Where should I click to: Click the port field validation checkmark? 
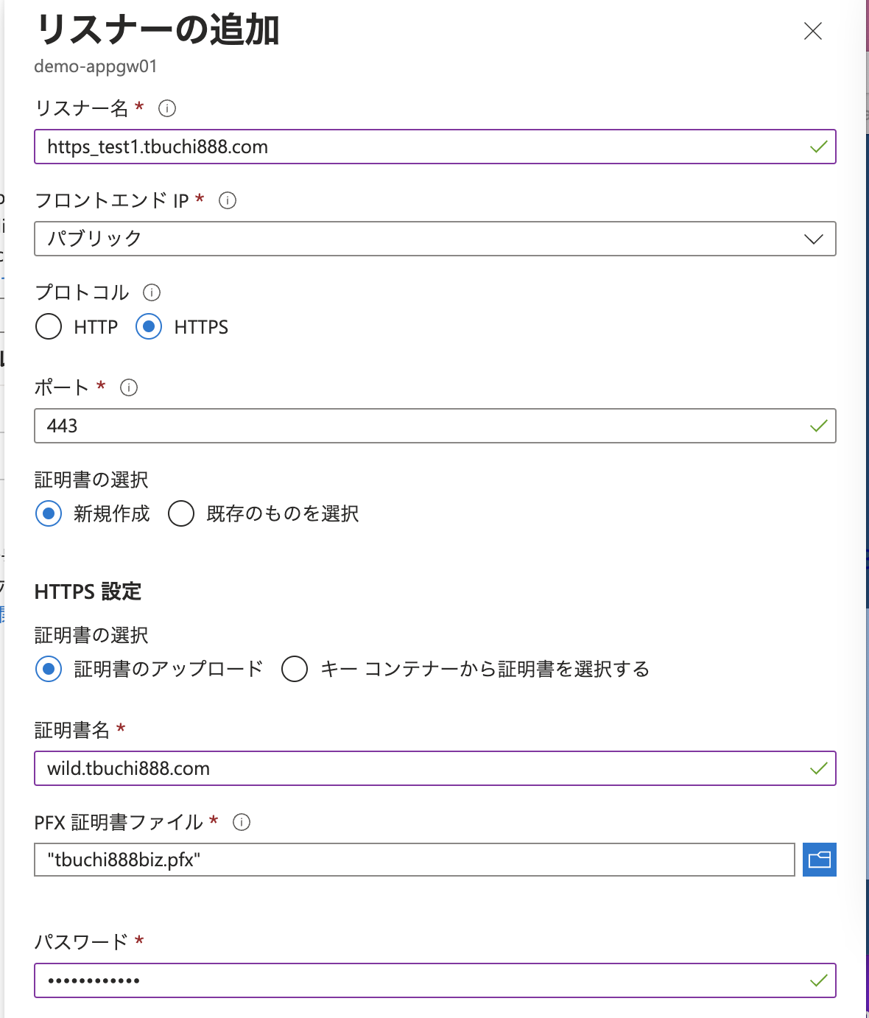(817, 426)
